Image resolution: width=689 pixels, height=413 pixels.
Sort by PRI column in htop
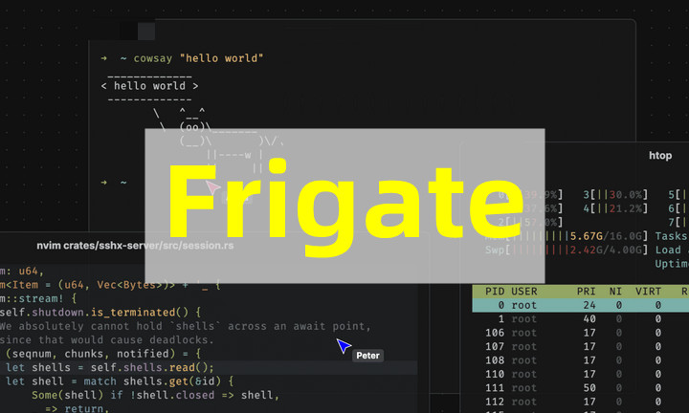[587, 290]
